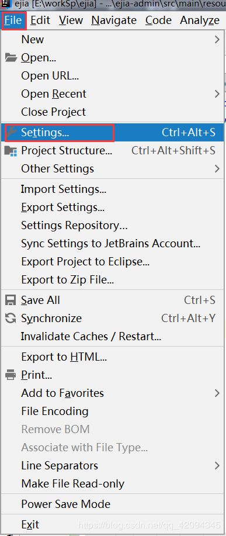Open the Navigate menu
Image resolution: width=226 pixels, height=536 pixels.
click(x=114, y=20)
